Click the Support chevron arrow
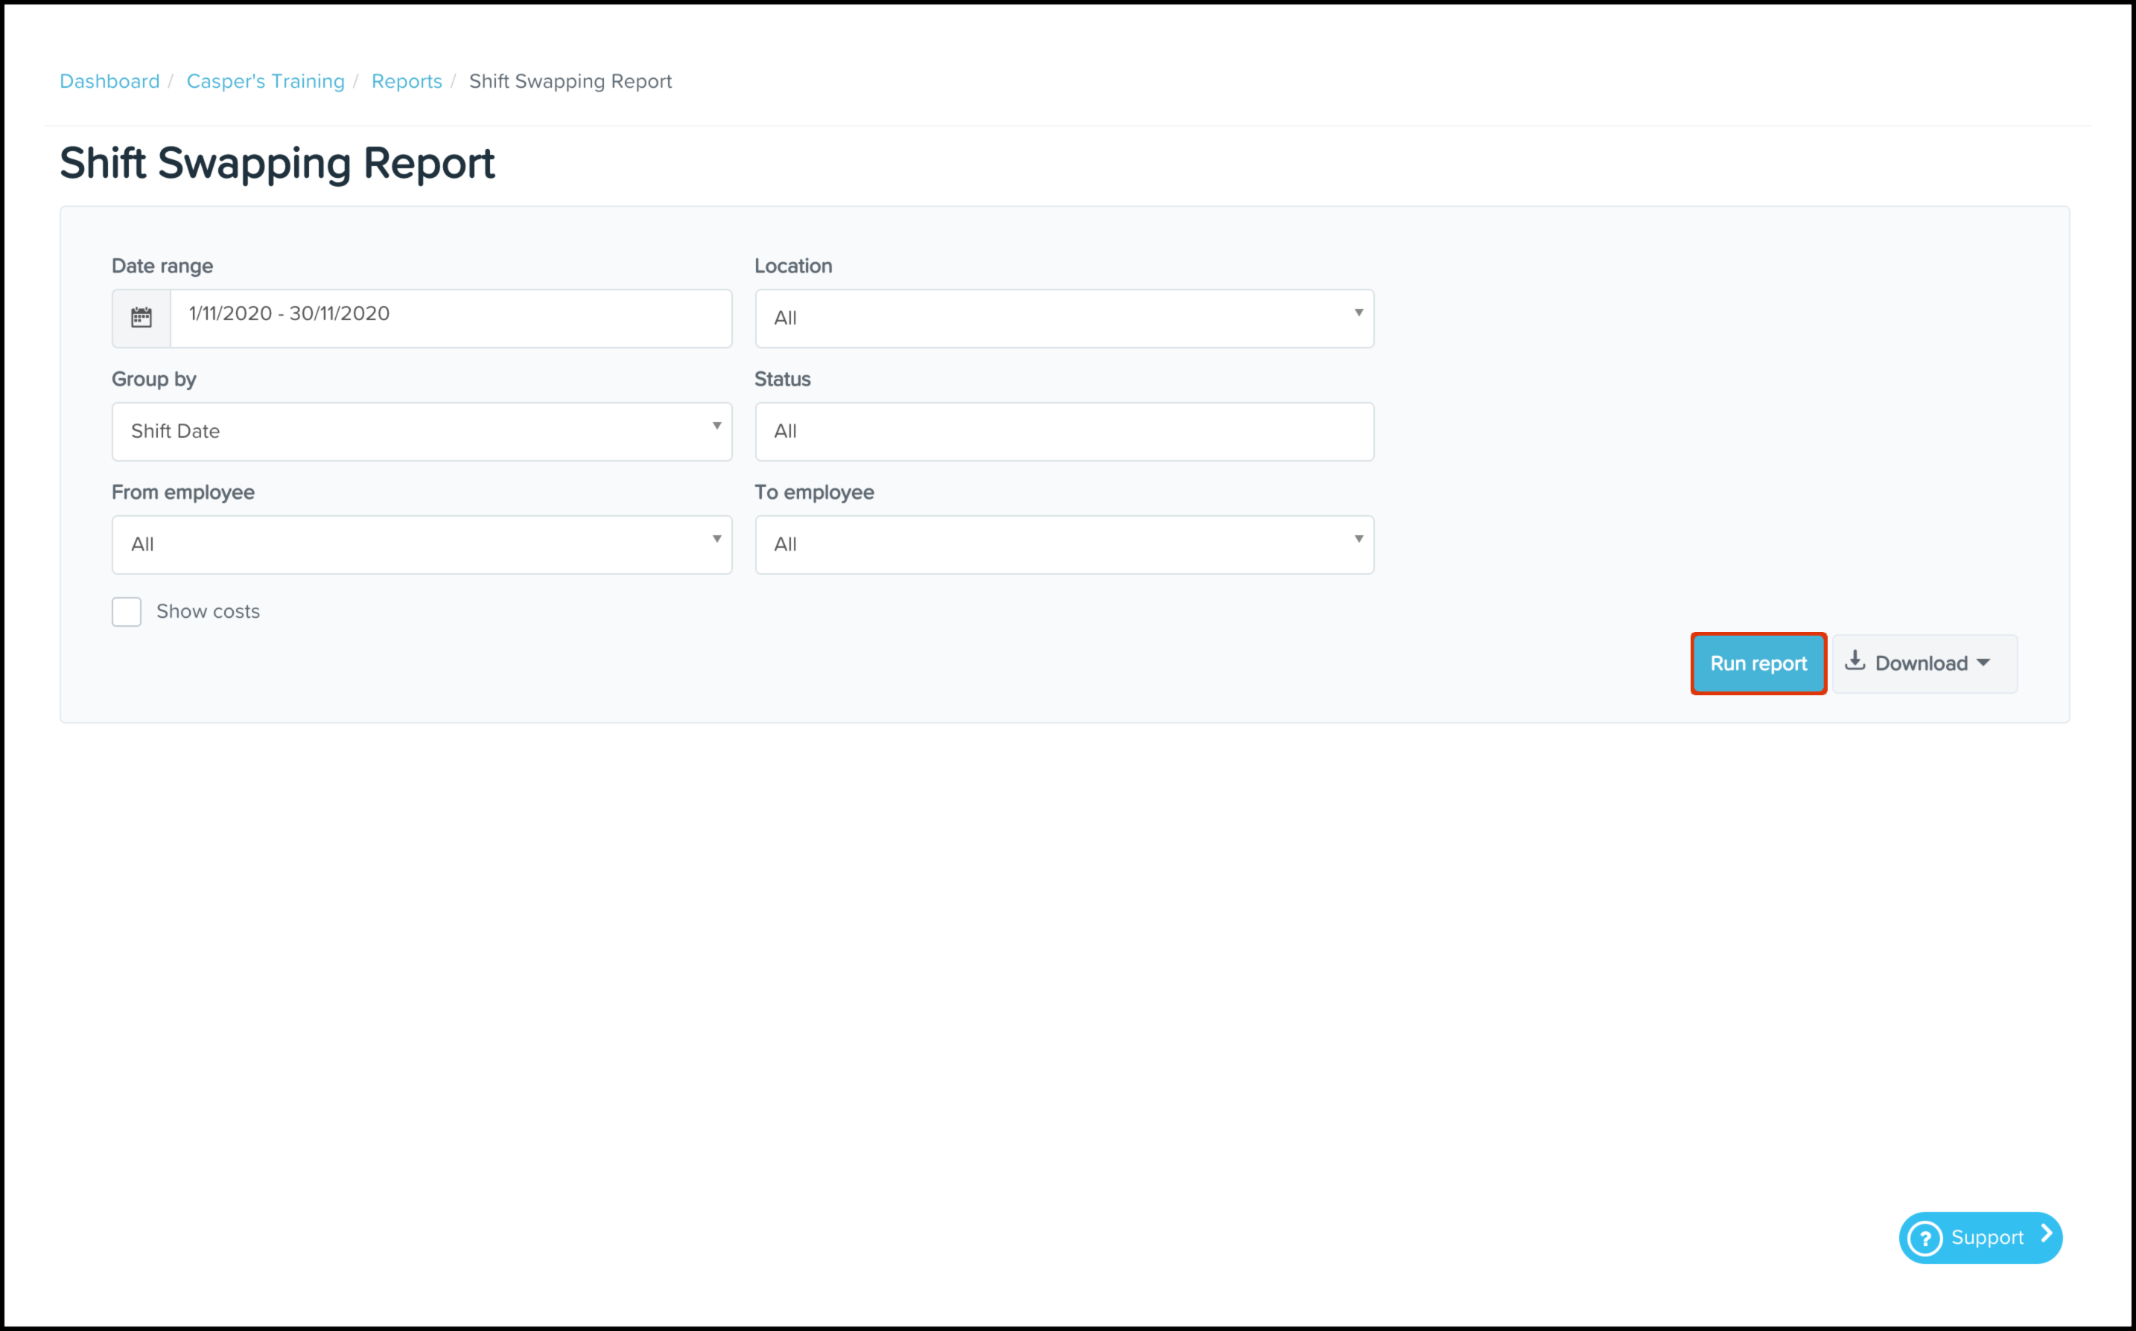The height and width of the screenshot is (1331, 2136). 2046,1235
